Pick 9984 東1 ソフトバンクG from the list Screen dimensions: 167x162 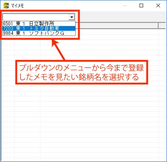click(39, 33)
